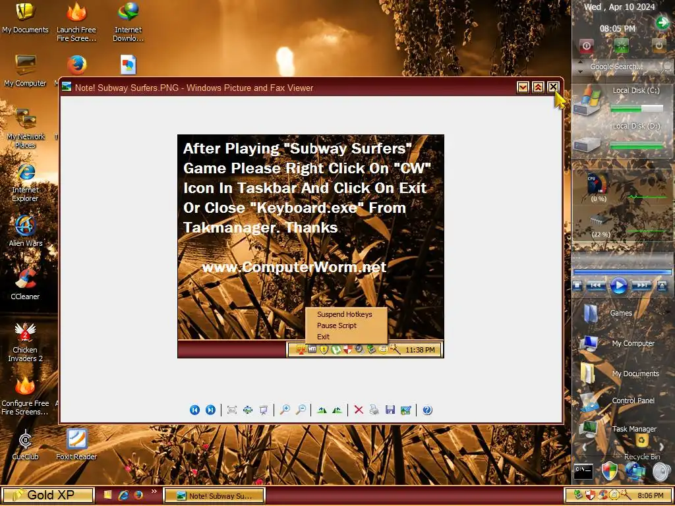Image resolution: width=675 pixels, height=506 pixels.
Task: Click the Gold XP start button
Action: [47, 495]
